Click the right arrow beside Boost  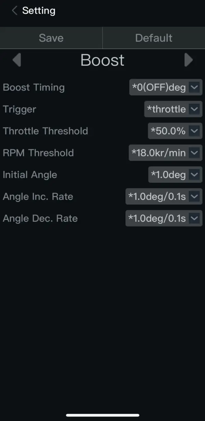(x=189, y=60)
